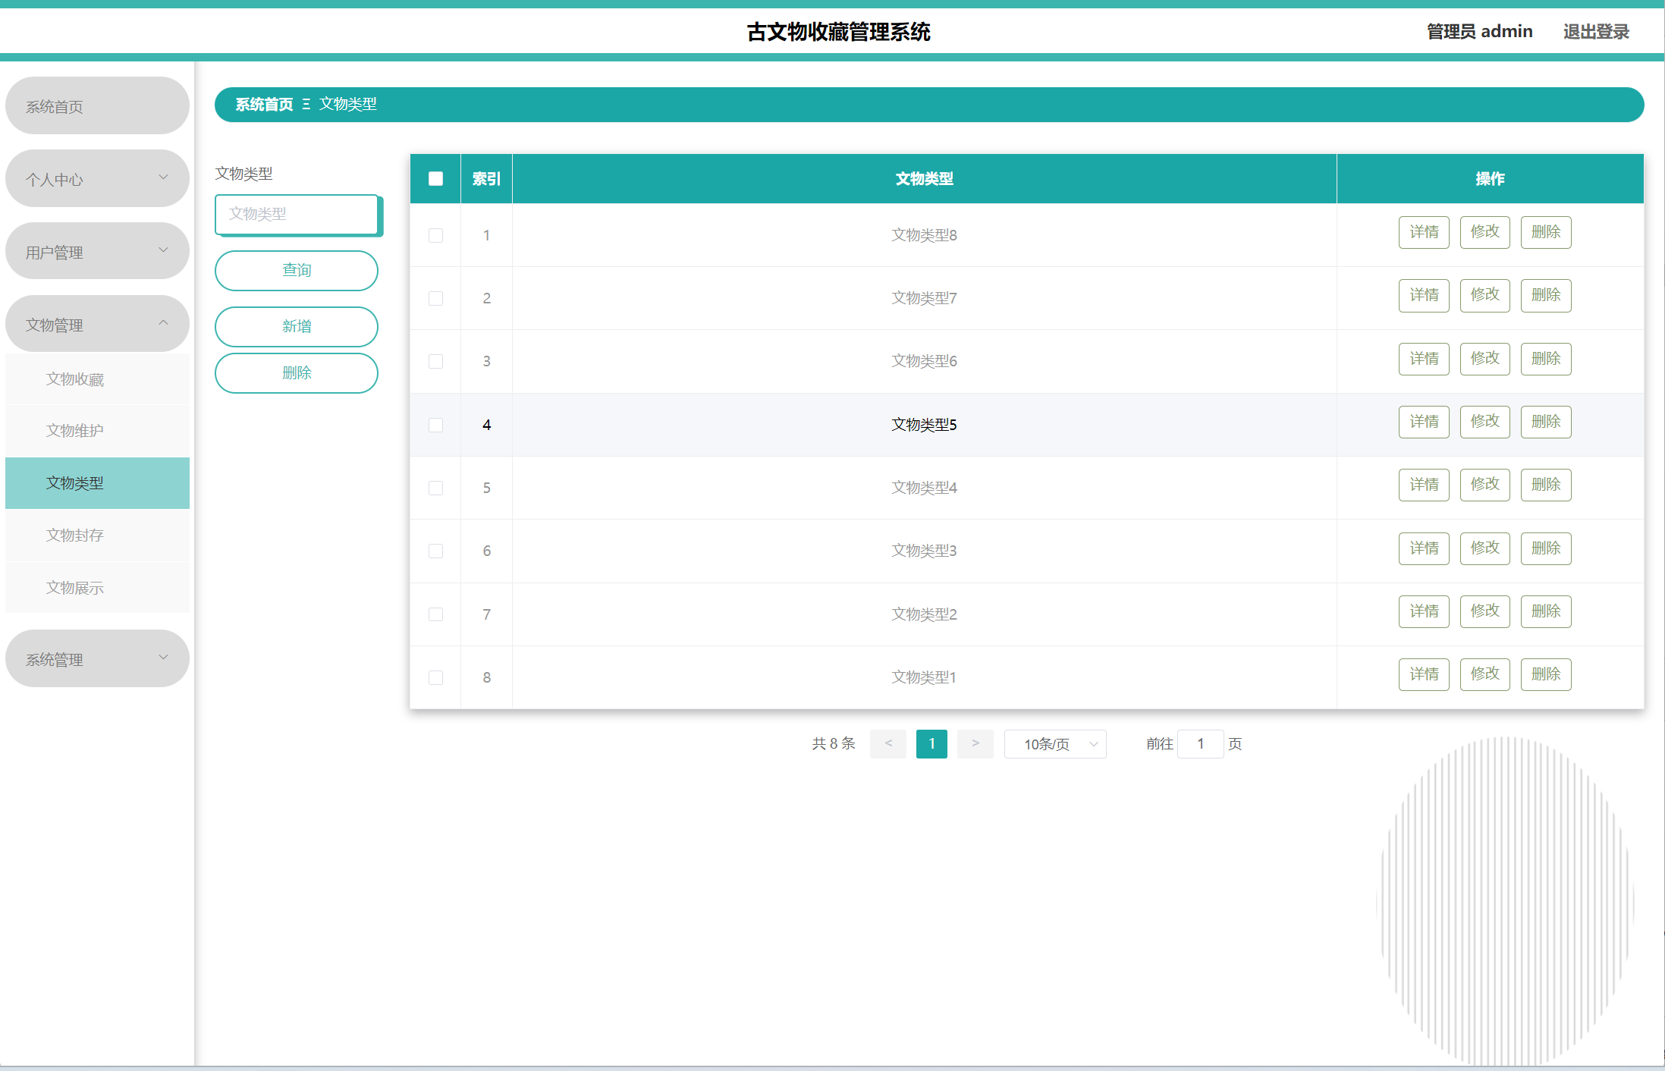1665x1071 pixels.
Task: Toggle the select-all checkbox in table header
Action: [x=435, y=178]
